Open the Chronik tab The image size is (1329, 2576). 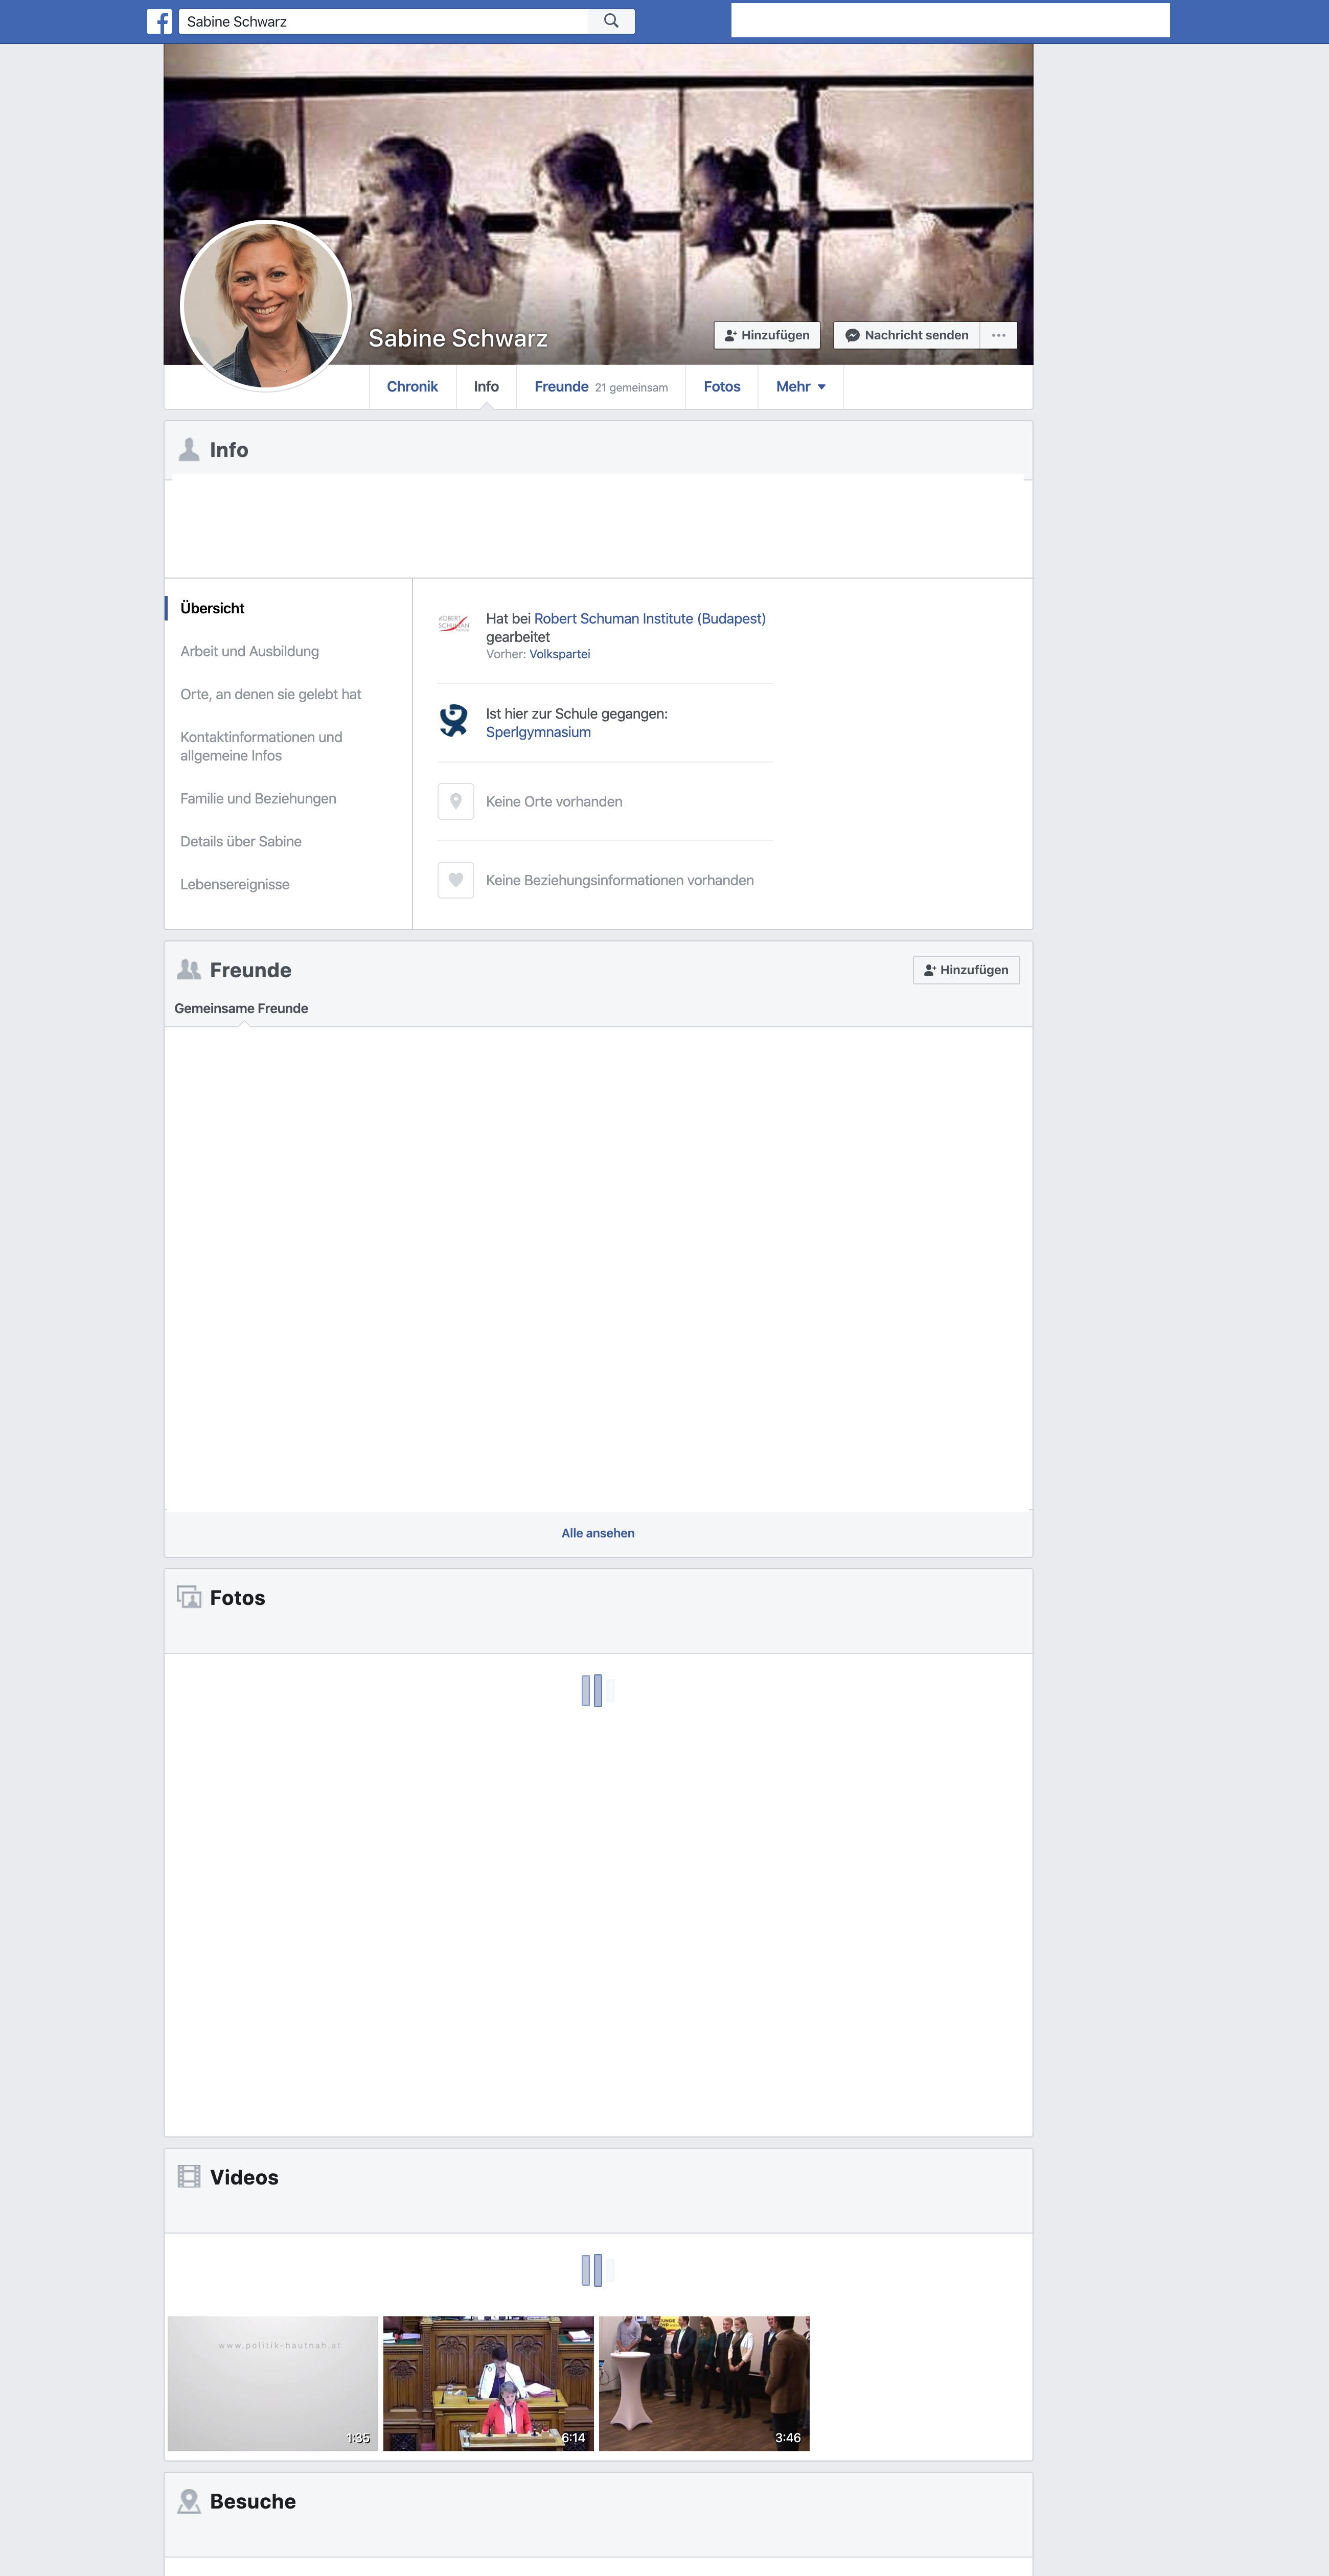click(x=412, y=387)
